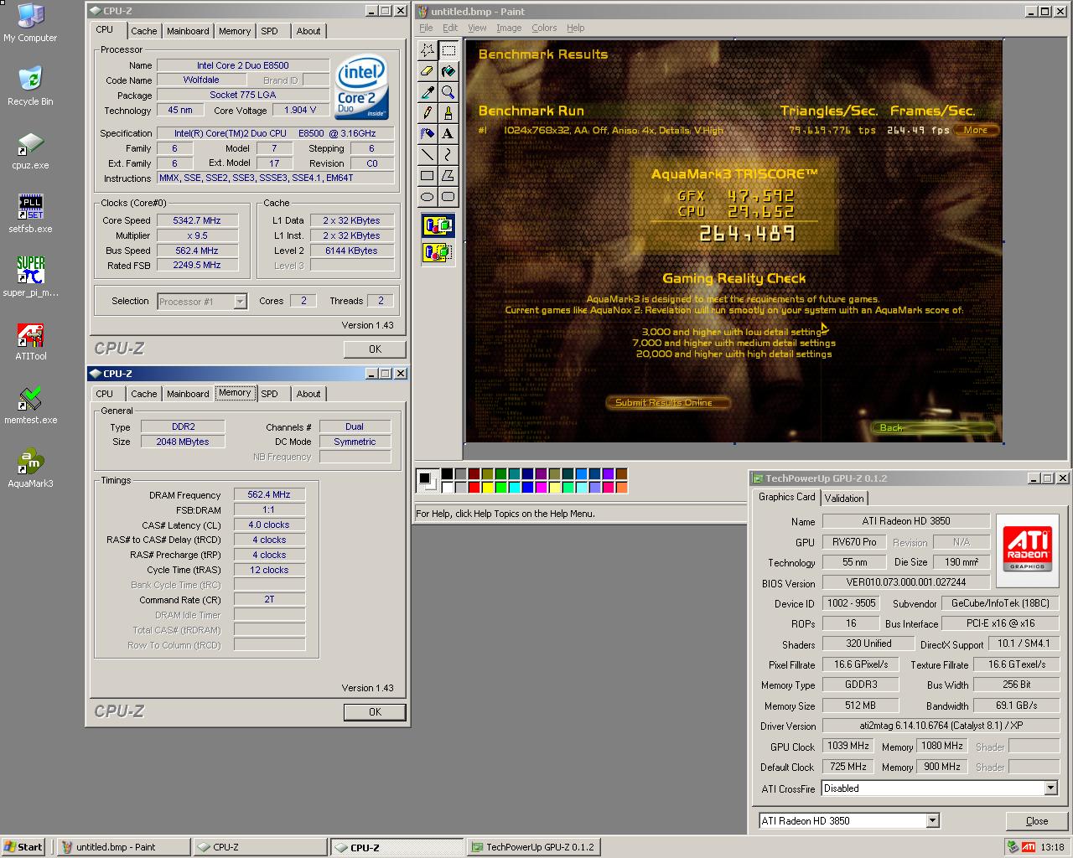Switch to untitled.bmp - Paint on the taskbar
Screen dimensions: 1073x858
tap(124, 847)
